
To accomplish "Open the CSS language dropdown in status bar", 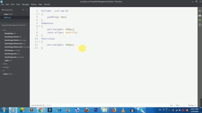I will 178,105.
